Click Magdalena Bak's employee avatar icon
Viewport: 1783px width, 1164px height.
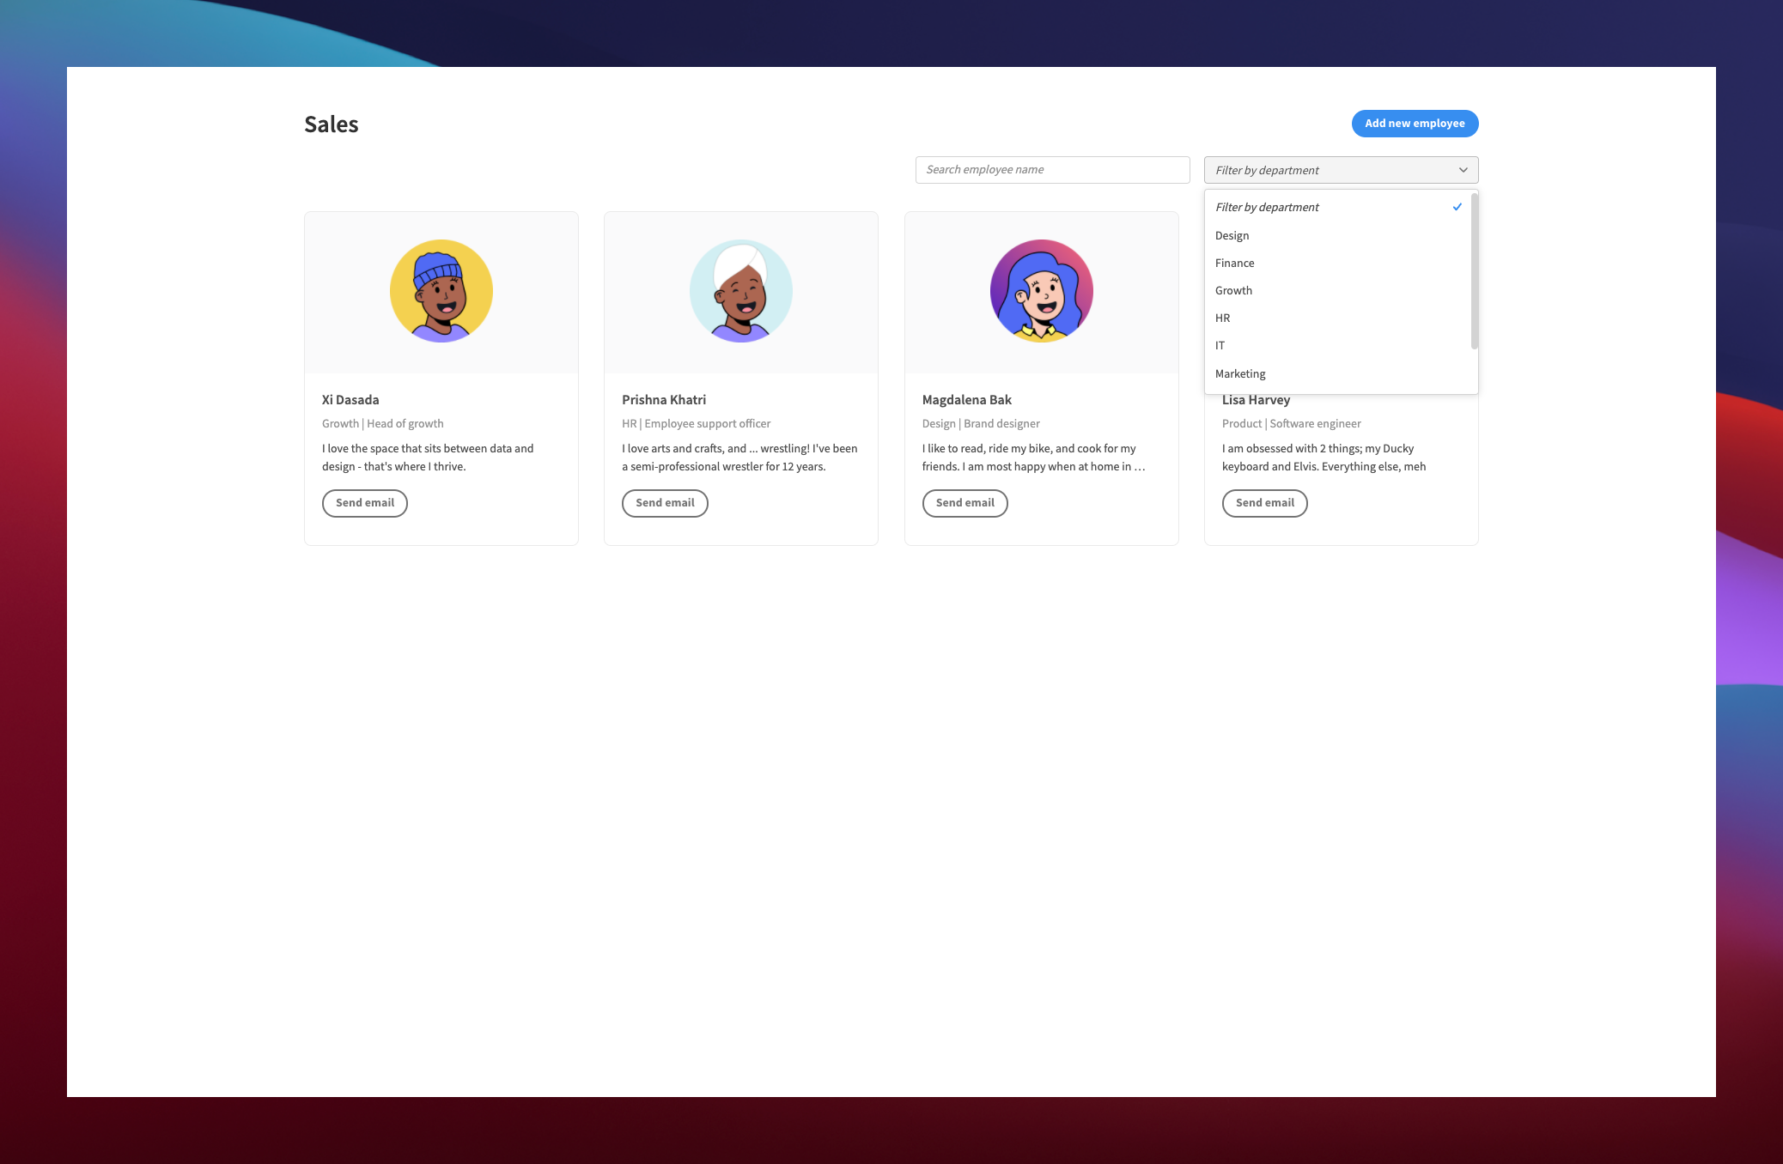point(1041,293)
